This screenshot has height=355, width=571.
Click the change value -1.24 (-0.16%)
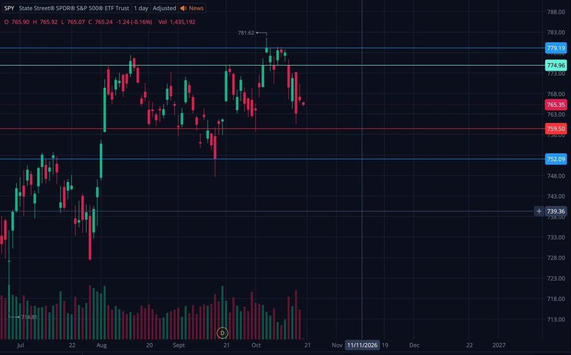click(134, 22)
